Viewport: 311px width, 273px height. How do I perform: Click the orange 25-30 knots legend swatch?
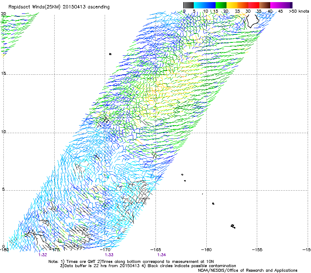(x=243, y=5)
